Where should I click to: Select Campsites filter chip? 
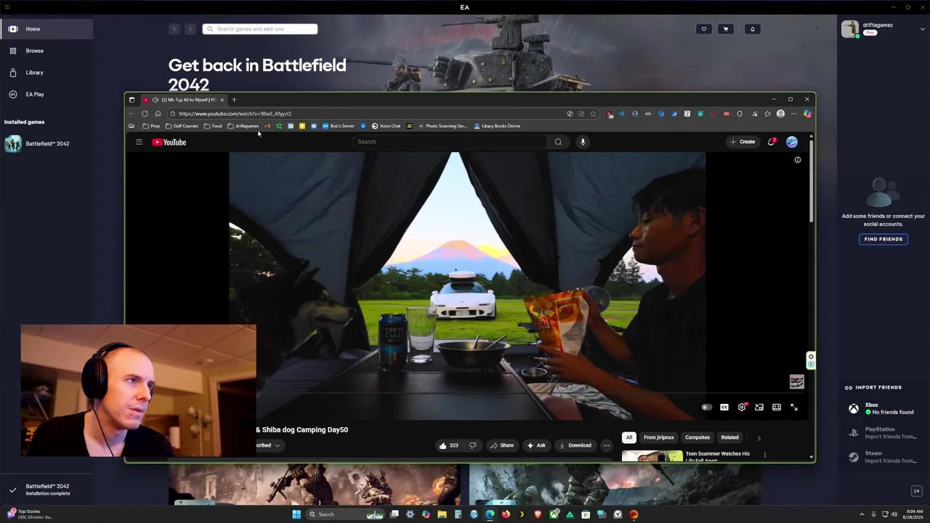tap(697, 437)
